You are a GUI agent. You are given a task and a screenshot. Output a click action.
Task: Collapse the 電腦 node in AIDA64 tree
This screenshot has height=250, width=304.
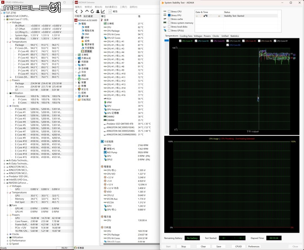76,24
